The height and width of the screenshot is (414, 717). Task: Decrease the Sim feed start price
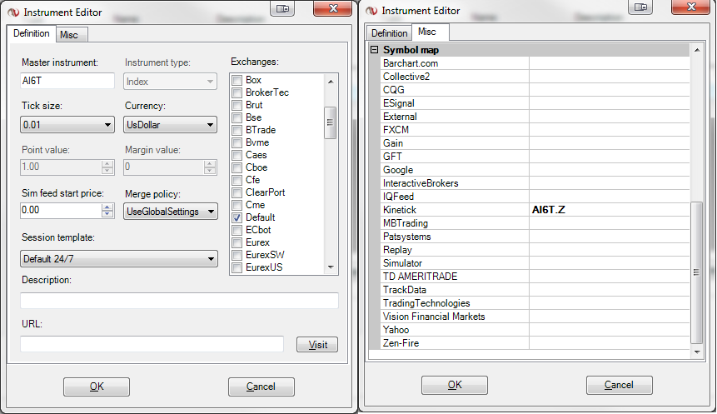(107, 214)
